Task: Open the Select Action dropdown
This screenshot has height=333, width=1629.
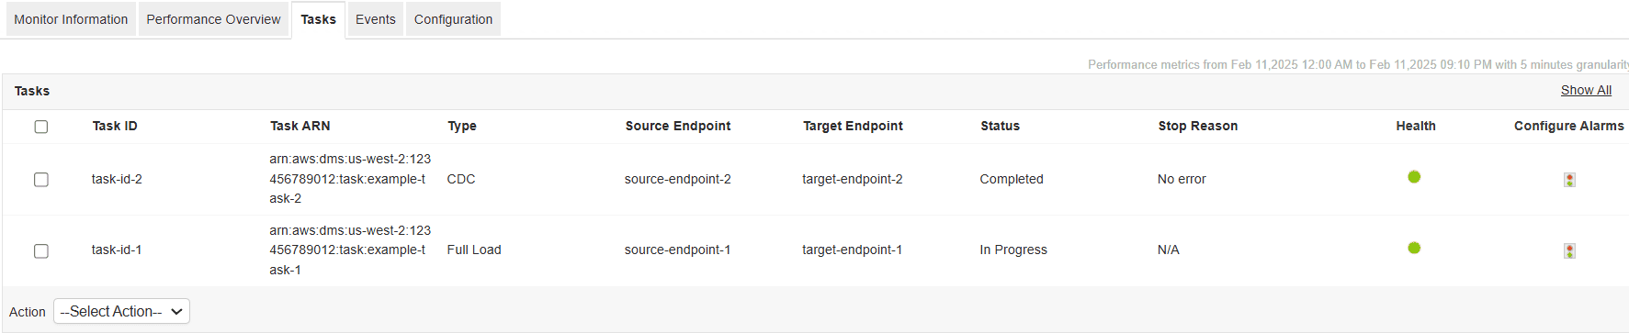Action: (x=121, y=312)
